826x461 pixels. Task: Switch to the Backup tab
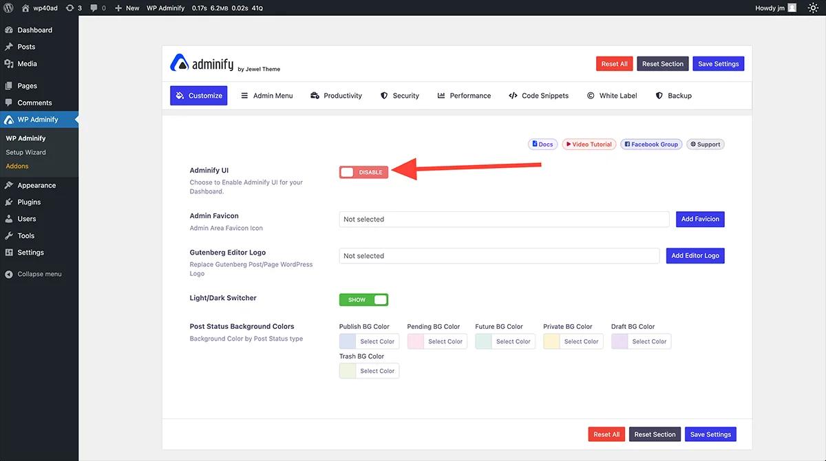pyautogui.click(x=673, y=96)
